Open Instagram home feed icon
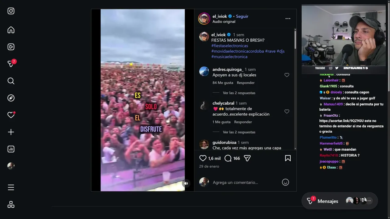 click(11, 30)
